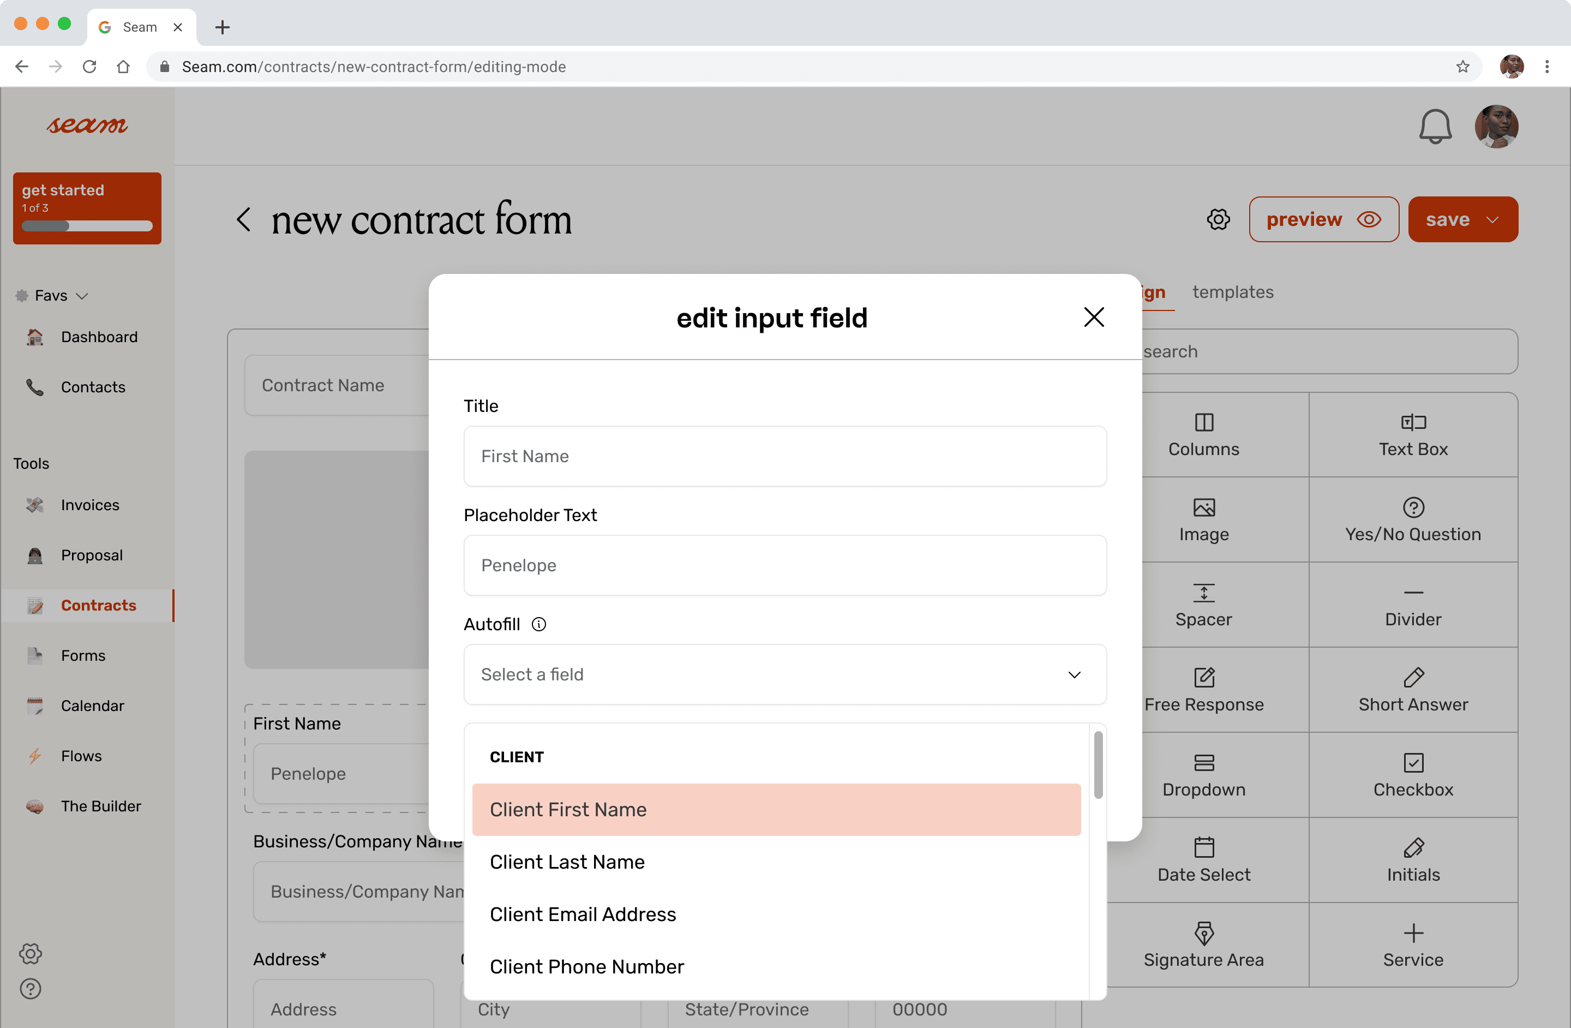Click the get started progress bar

pos(87,226)
